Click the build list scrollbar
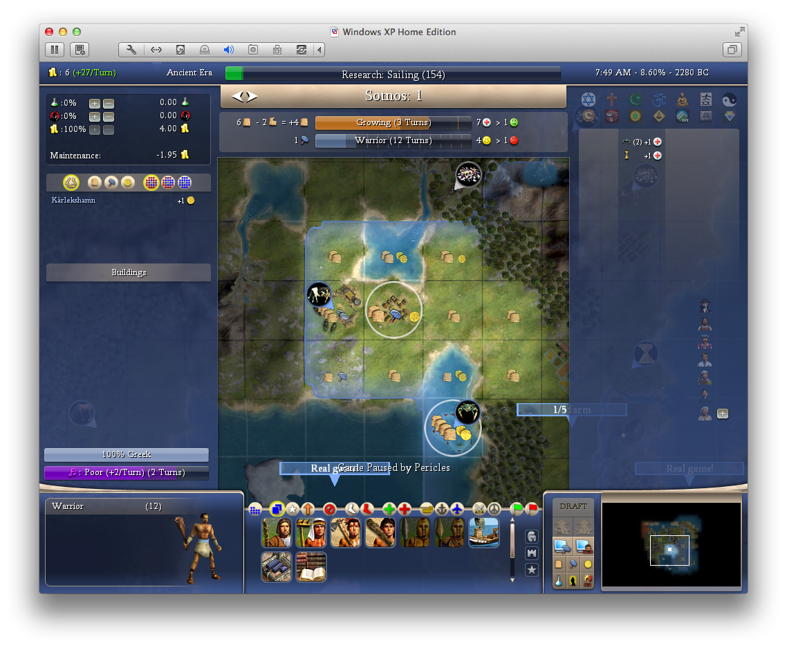Screen dimensions: 787x648 tap(512, 550)
